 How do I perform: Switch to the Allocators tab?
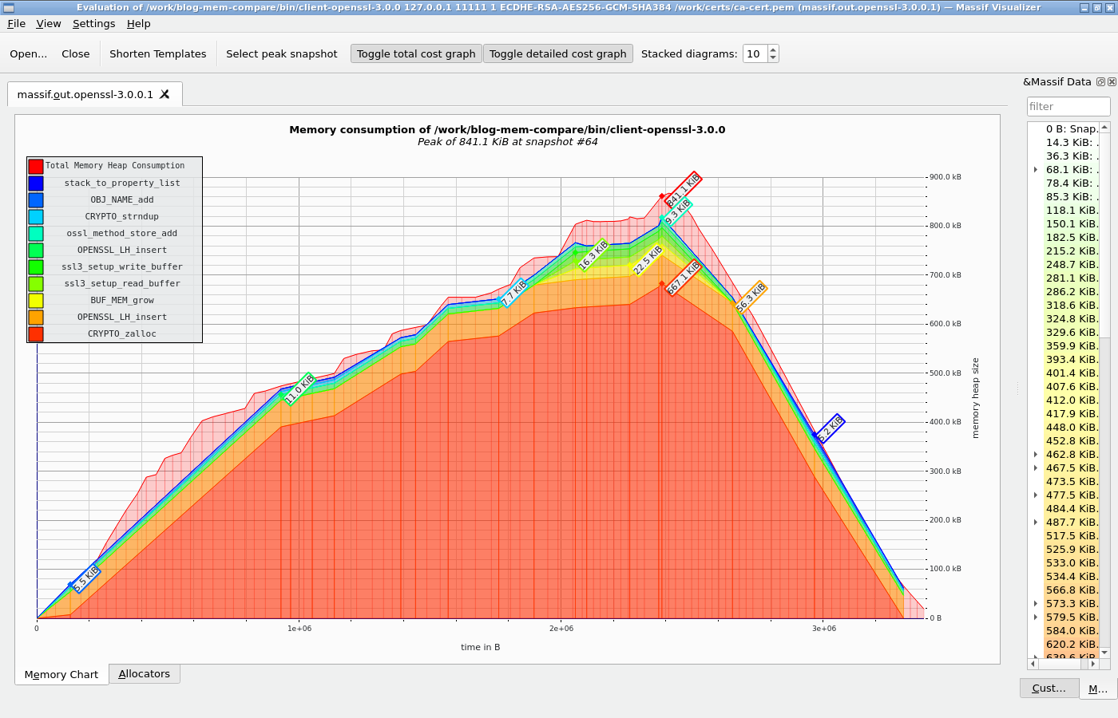(x=145, y=674)
